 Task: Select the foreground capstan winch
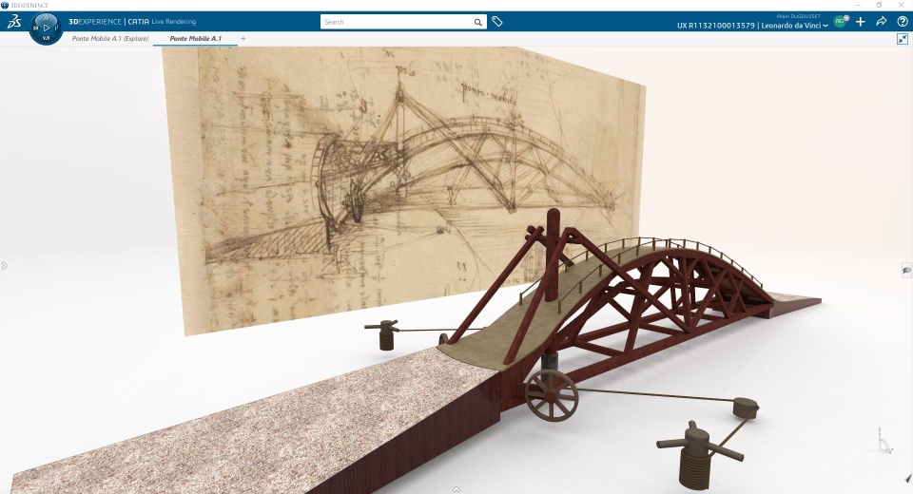[x=699, y=455]
